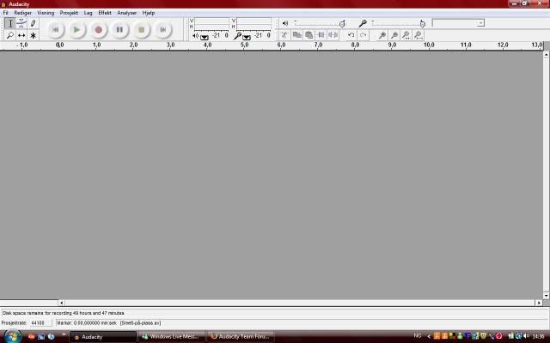The image size is (550, 343).
Task: Open the Effekt menu
Action: tap(105, 13)
